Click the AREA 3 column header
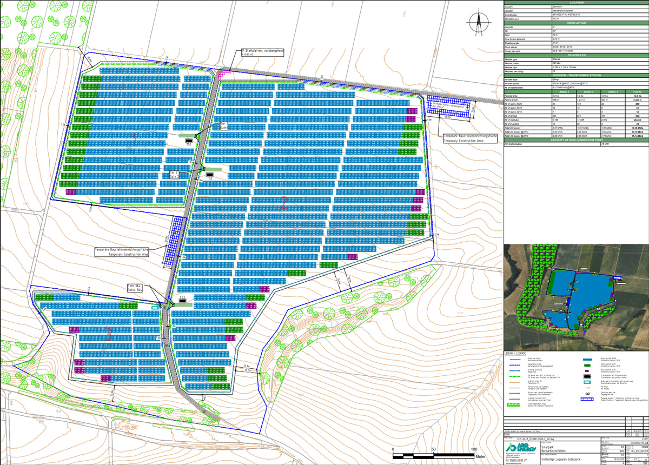The image size is (649, 465). point(613,92)
